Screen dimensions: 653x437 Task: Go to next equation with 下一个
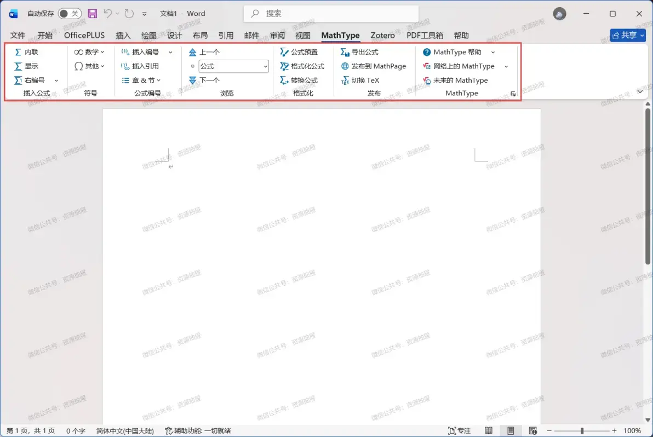[x=204, y=81]
